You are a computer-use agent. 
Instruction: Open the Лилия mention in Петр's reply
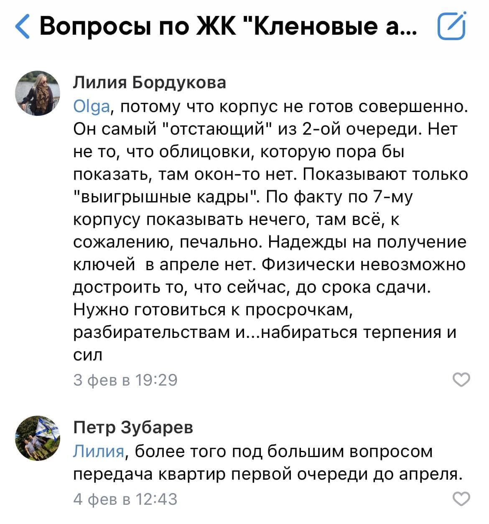pos(99,452)
